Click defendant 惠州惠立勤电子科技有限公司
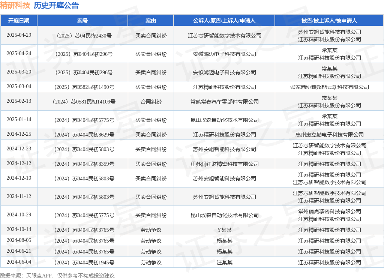Viewport: 384px width, 279px height. 329,135
